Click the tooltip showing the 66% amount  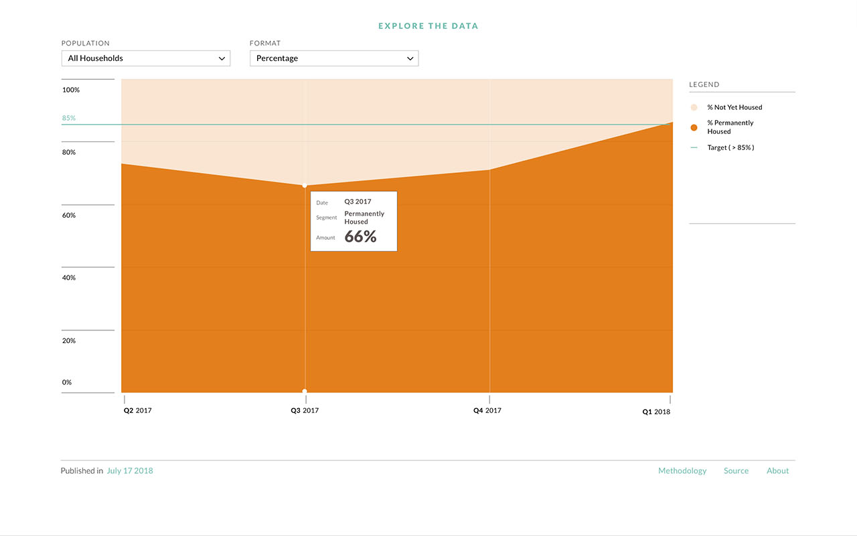click(354, 221)
